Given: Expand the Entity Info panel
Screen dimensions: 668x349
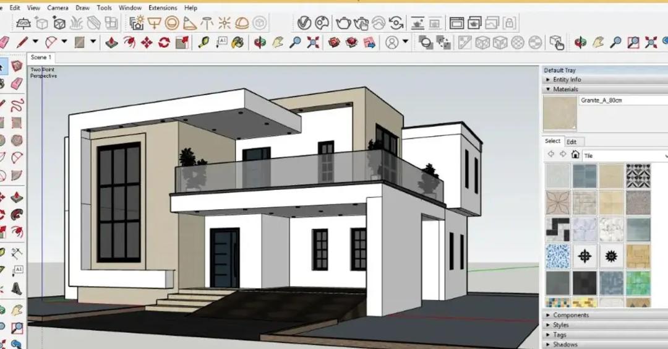Looking at the screenshot, I should pyautogui.click(x=567, y=80).
